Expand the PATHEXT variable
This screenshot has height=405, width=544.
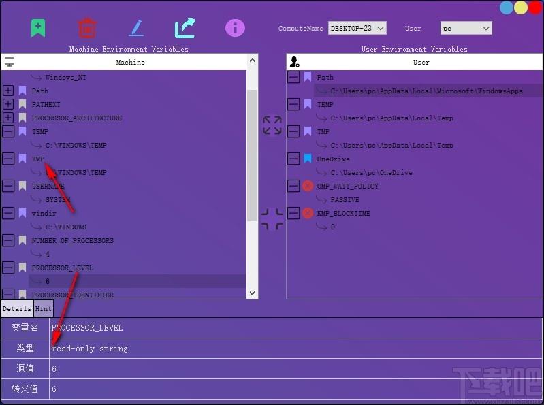coord(8,104)
